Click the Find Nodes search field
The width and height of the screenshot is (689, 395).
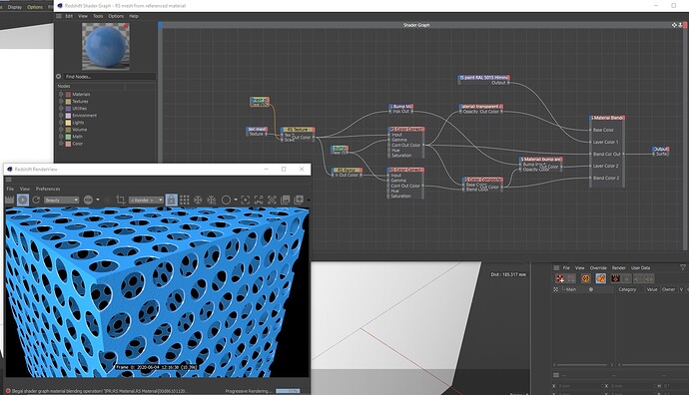click(x=109, y=77)
